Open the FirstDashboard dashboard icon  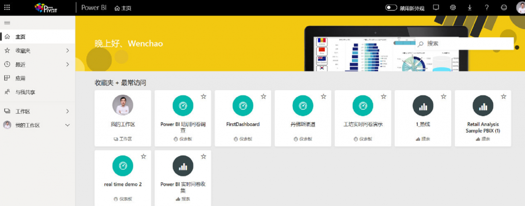pos(243,106)
